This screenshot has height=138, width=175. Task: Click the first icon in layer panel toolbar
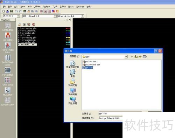(20, 24)
